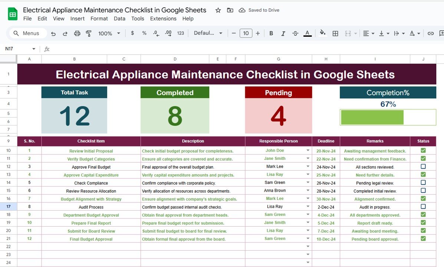Image resolution: width=444 pixels, height=267 pixels.
Task: Select row 17 header
Action: pyautogui.click(x=9, y=207)
